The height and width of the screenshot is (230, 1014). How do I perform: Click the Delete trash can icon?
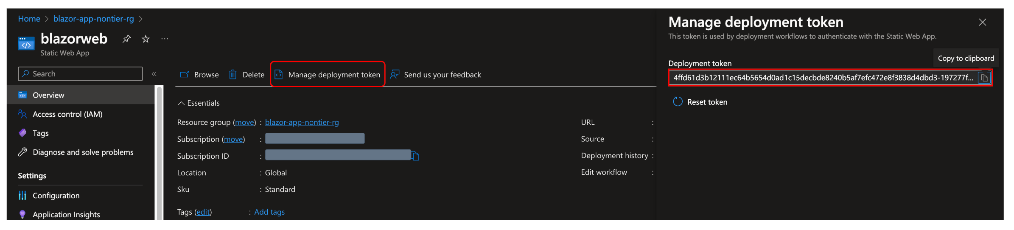(x=232, y=75)
